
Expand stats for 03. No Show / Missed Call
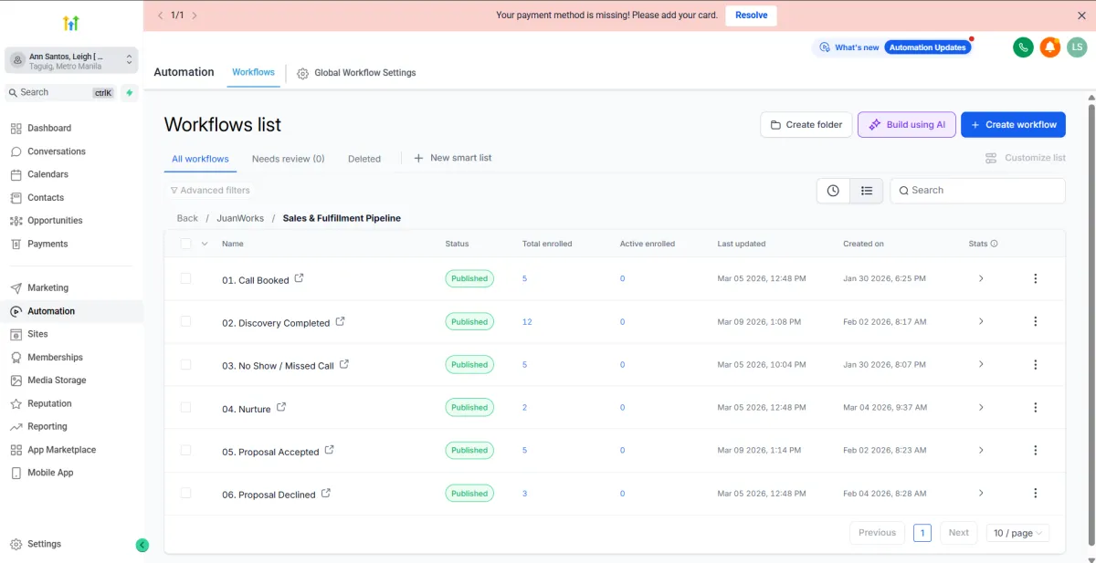981,364
